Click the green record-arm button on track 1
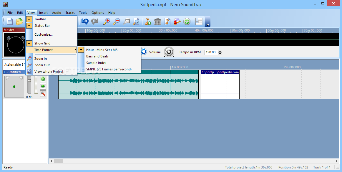Viewport: 342px width, 172px height. 43,86
